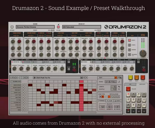Toggle the Distortion slot enable LED
Screen dimensions: 155x128
[x=12, y=62]
